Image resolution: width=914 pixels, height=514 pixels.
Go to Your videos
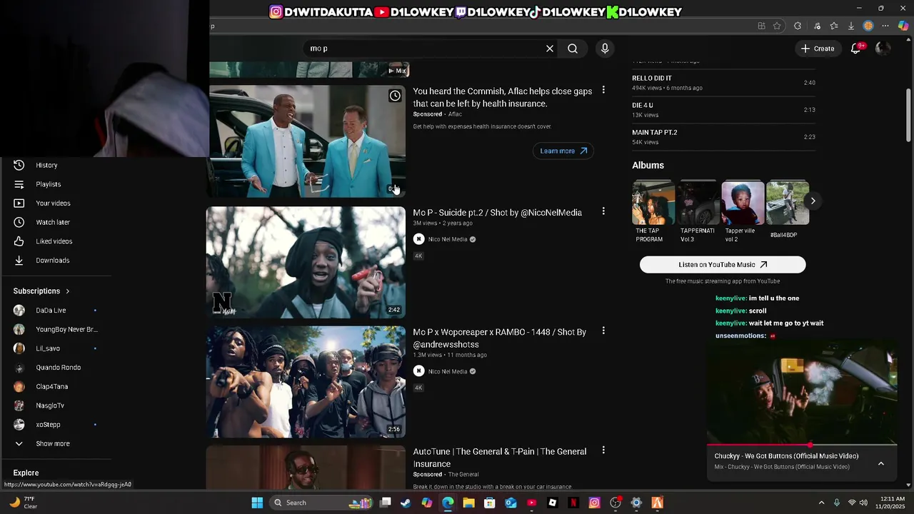click(53, 203)
